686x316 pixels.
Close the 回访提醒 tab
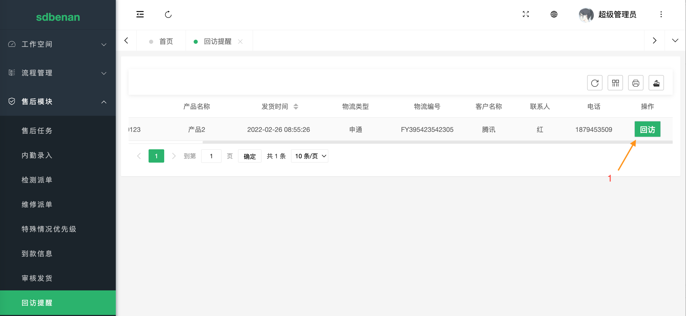pyautogui.click(x=240, y=41)
